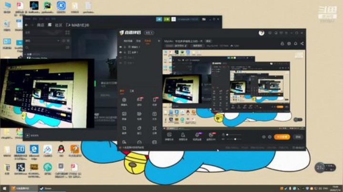The image size is (343, 192).
Task: Click the Steam library search field
Action: [x=45, y=48]
